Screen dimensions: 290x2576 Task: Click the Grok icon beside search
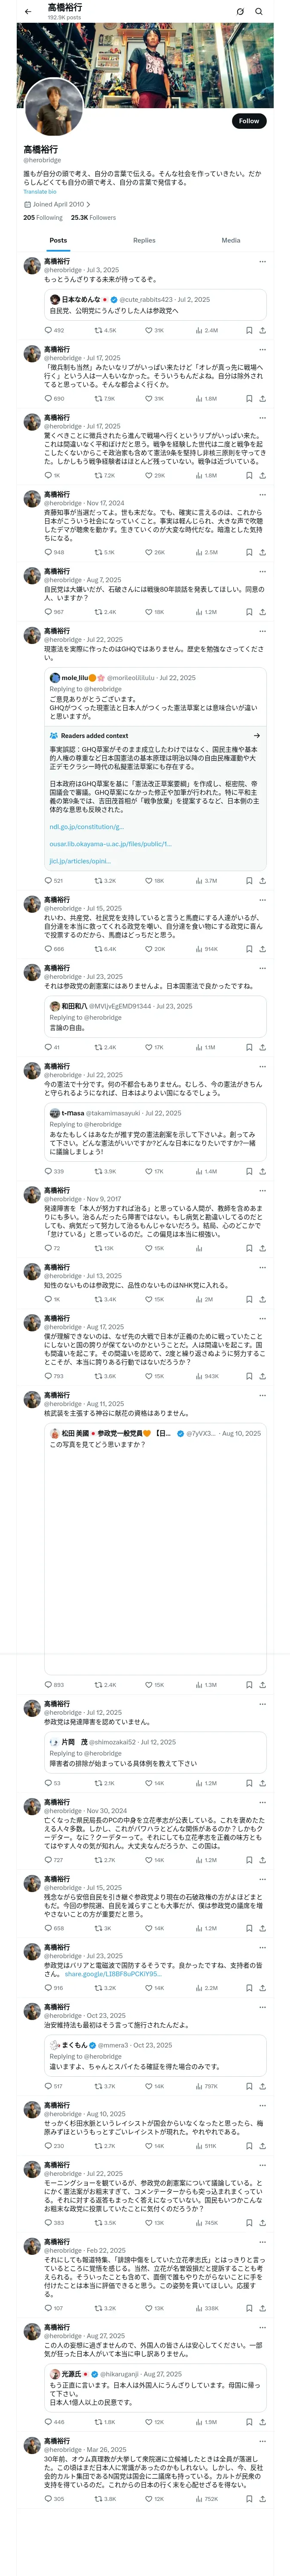pos(240,11)
